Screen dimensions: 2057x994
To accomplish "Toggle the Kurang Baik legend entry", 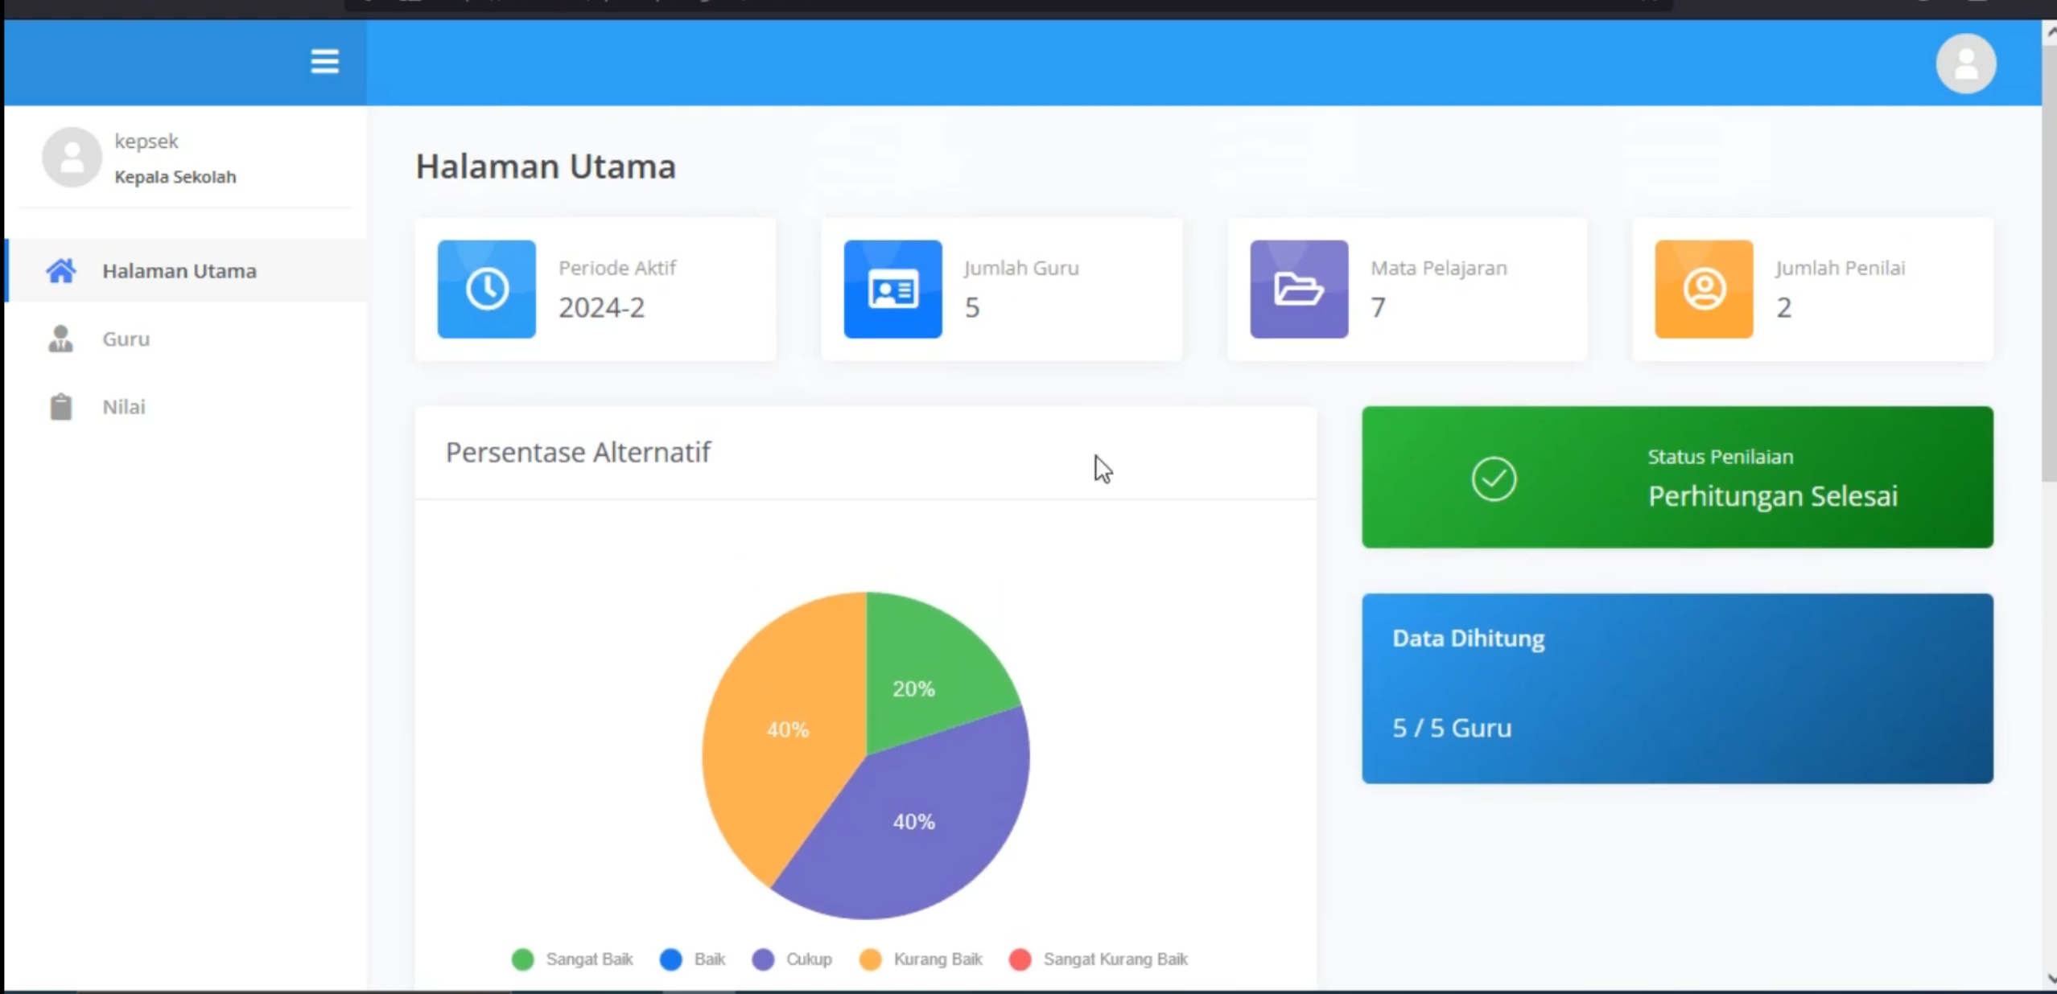I will point(921,959).
